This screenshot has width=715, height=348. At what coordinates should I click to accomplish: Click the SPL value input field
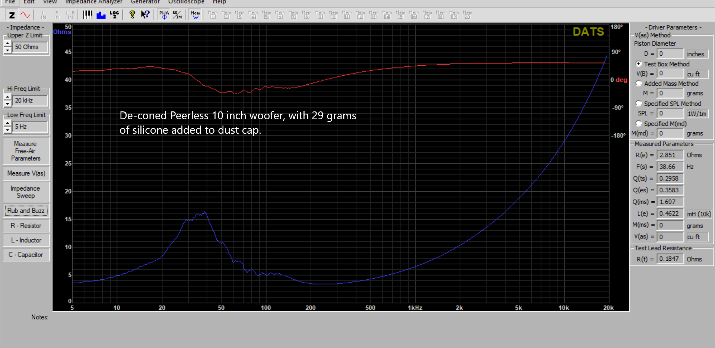point(670,113)
